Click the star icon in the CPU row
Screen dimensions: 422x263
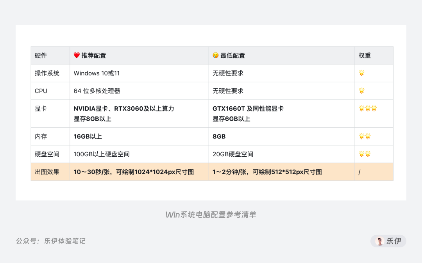pyautogui.click(x=361, y=91)
